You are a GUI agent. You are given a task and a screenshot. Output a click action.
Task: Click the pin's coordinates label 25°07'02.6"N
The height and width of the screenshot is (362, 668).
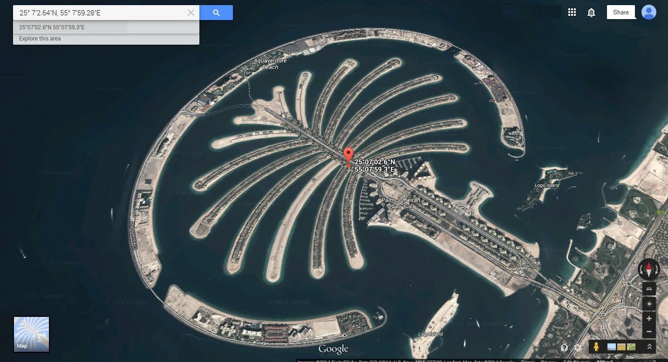[375, 162]
